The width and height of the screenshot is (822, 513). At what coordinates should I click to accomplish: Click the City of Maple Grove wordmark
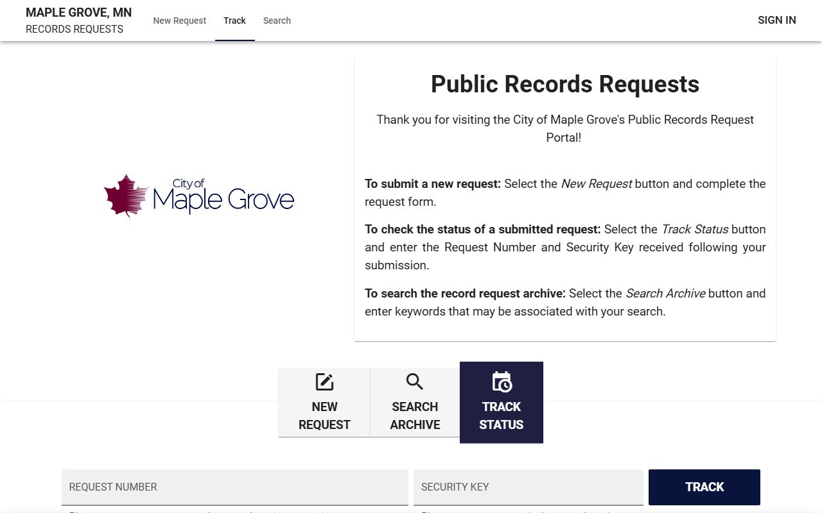click(223, 196)
